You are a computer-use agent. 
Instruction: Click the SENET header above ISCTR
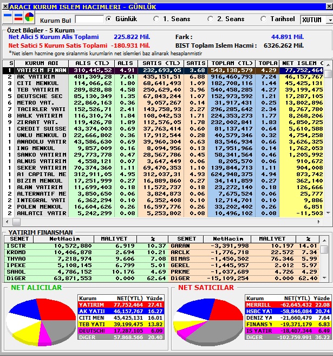[x=19, y=239]
